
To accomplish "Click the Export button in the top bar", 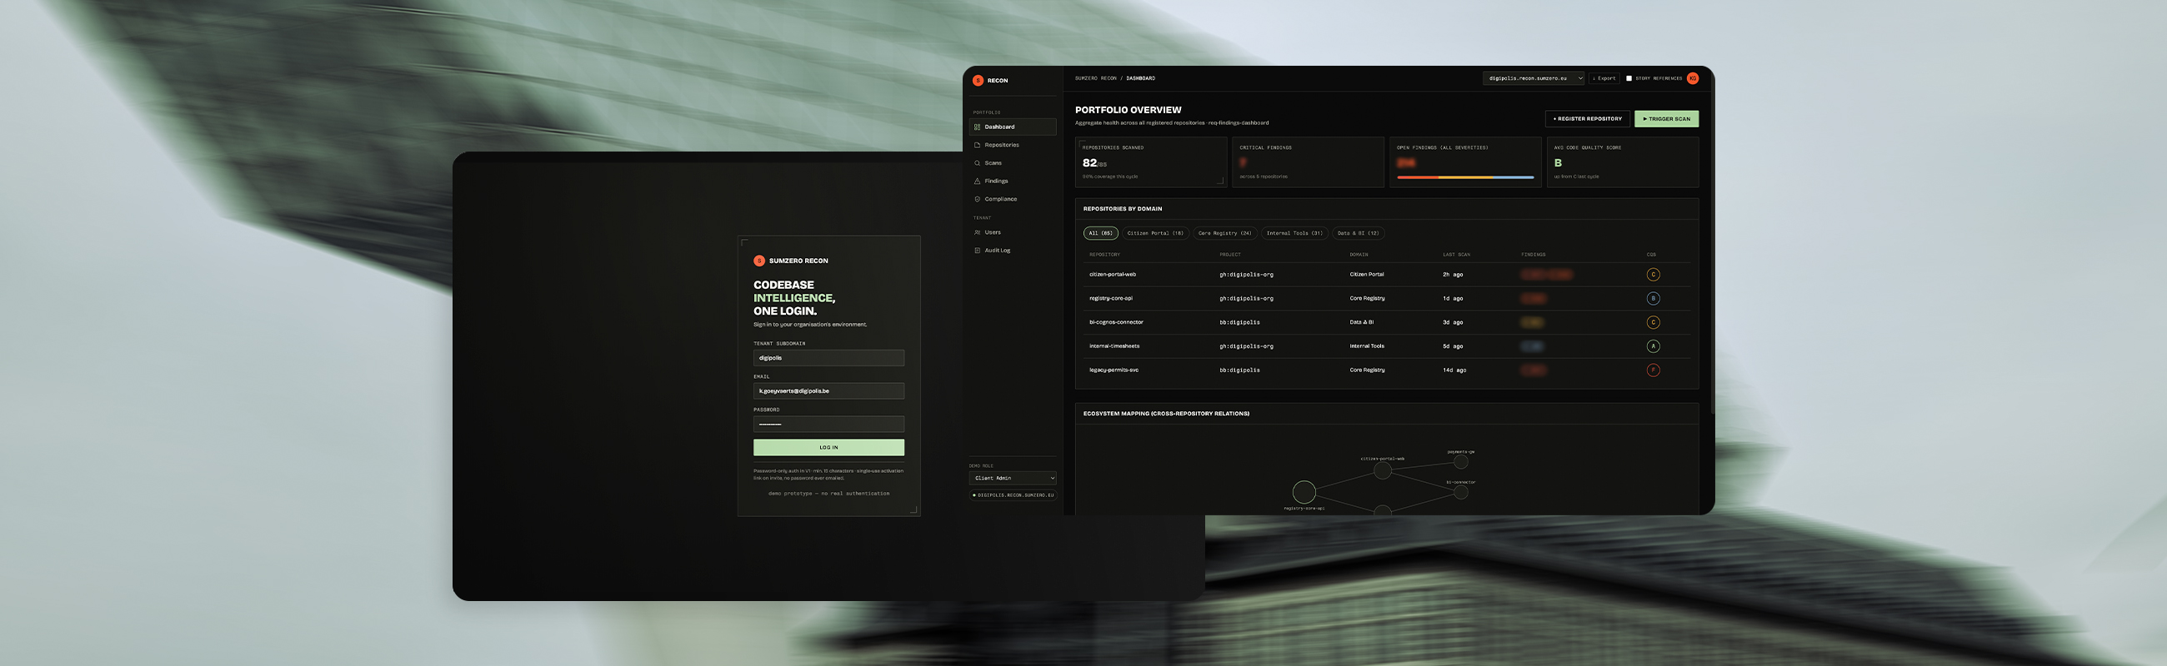I will click(x=1604, y=78).
